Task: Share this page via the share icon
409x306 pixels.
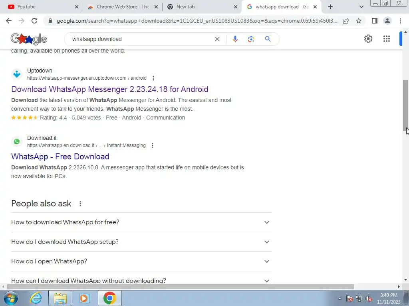Action: (346, 21)
